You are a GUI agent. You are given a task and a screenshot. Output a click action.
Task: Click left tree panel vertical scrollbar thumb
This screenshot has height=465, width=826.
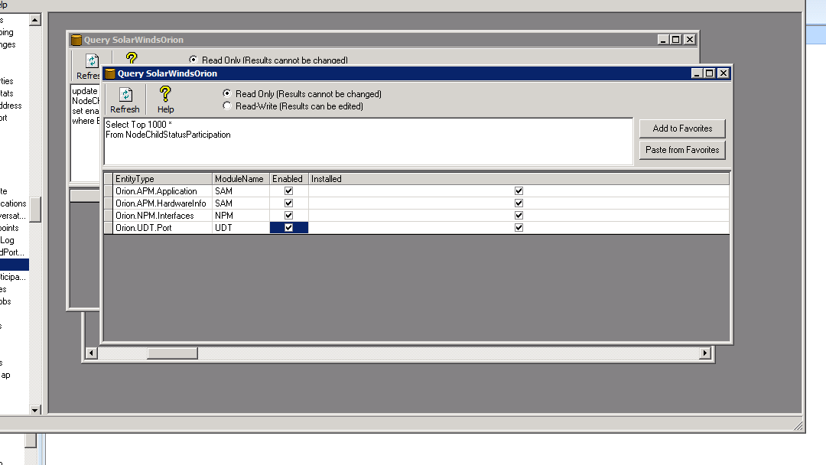pyautogui.click(x=35, y=210)
